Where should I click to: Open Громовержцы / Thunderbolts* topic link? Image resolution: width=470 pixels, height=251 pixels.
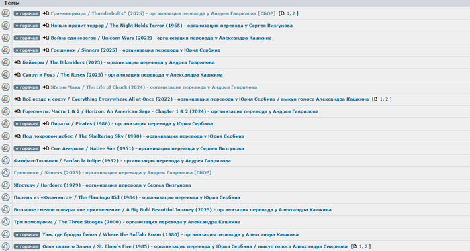[x=163, y=13]
